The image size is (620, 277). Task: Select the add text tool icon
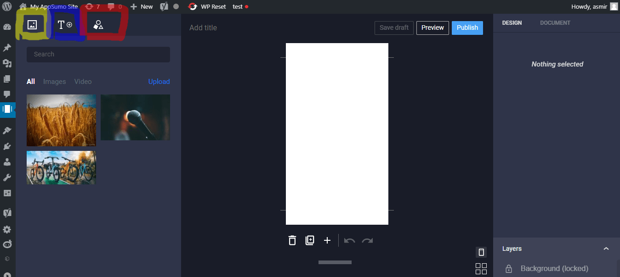point(65,25)
